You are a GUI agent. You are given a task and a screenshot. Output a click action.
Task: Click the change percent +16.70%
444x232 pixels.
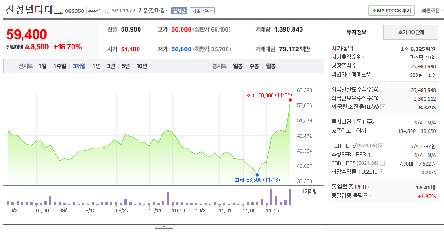[68, 47]
